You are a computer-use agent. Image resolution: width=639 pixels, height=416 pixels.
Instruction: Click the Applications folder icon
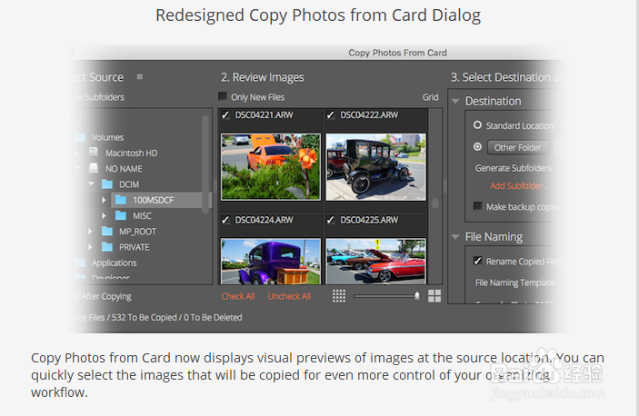coord(80,262)
